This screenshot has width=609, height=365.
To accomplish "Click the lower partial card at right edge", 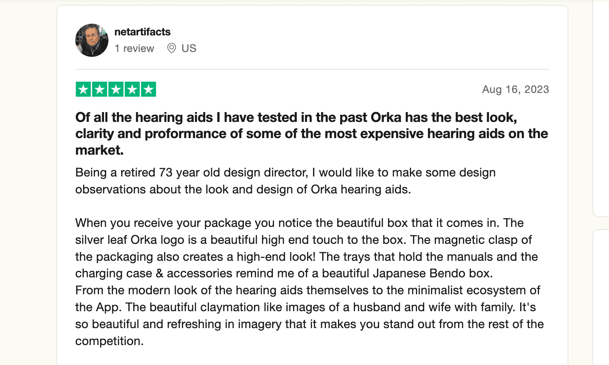I will [601, 297].
